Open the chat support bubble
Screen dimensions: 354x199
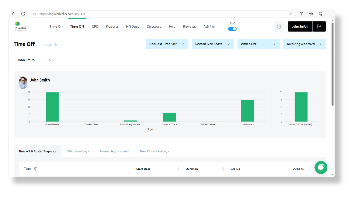(x=321, y=167)
